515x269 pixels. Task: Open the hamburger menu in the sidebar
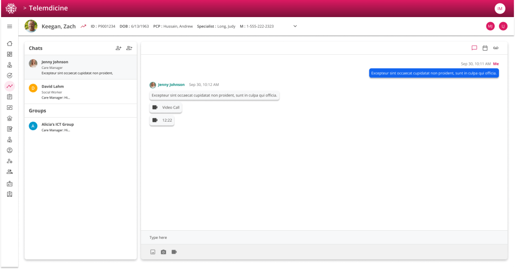coord(10,26)
